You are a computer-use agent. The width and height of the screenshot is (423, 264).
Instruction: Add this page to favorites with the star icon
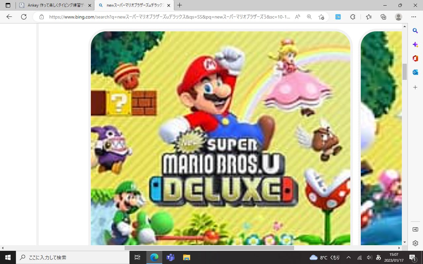[321, 17]
